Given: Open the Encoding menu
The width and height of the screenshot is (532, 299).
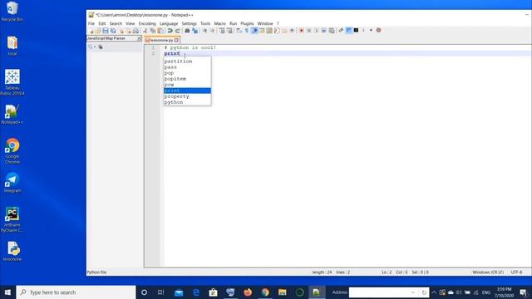Looking at the screenshot, I should pos(147,24).
